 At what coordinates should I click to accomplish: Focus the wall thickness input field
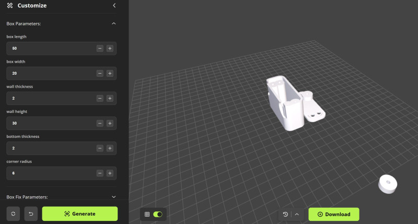click(x=61, y=98)
